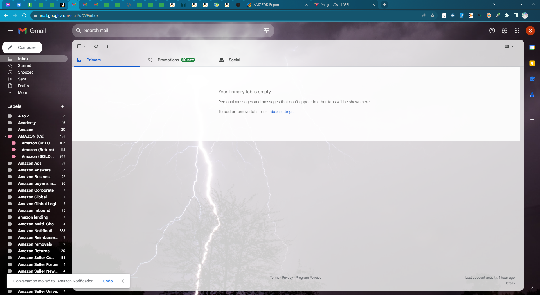Open the amazon lending label
This screenshot has width=540, height=295.
pos(34,217)
